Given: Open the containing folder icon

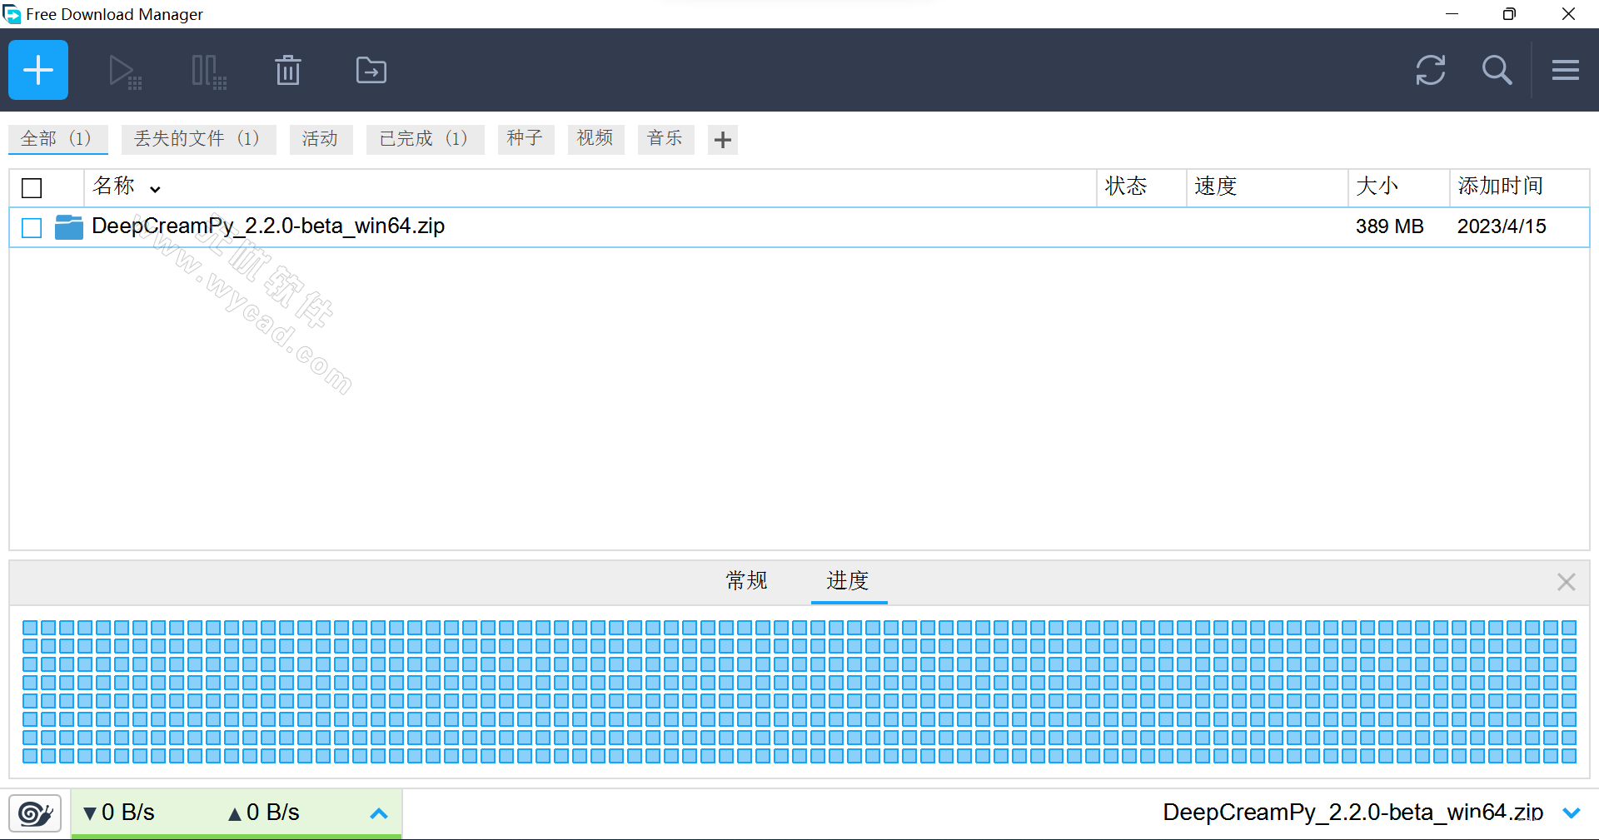Looking at the screenshot, I should click(x=371, y=70).
